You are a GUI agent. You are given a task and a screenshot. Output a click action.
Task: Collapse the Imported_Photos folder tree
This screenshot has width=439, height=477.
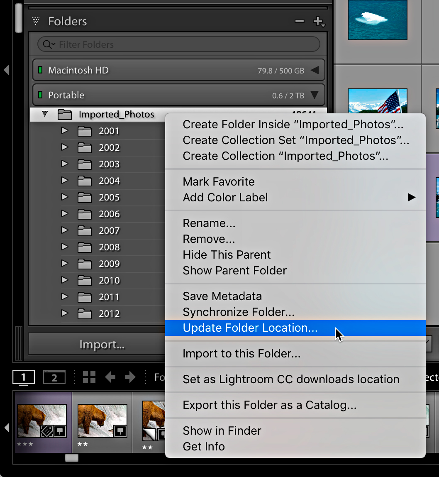point(45,115)
